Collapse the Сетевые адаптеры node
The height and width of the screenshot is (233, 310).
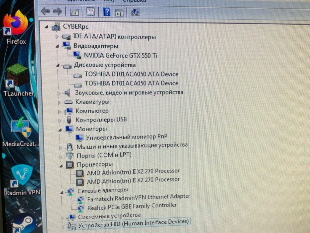(x=62, y=192)
